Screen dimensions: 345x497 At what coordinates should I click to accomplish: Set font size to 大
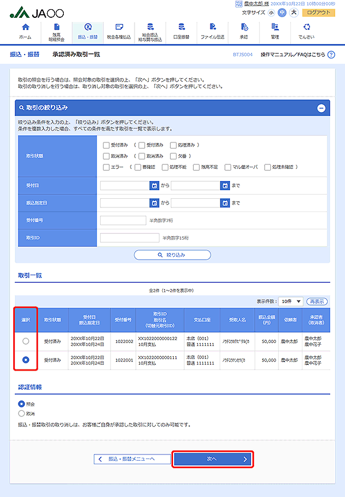294,13
